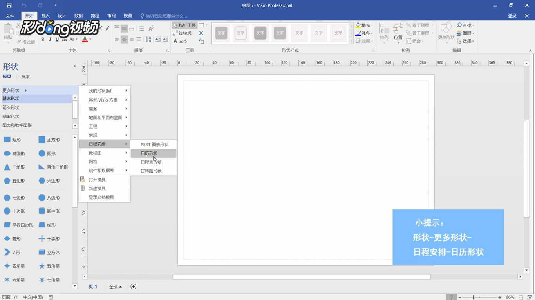Image resolution: width=535 pixels, height=300 pixels.
Task: Click the increase indent icon
Action: click(165, 40)
